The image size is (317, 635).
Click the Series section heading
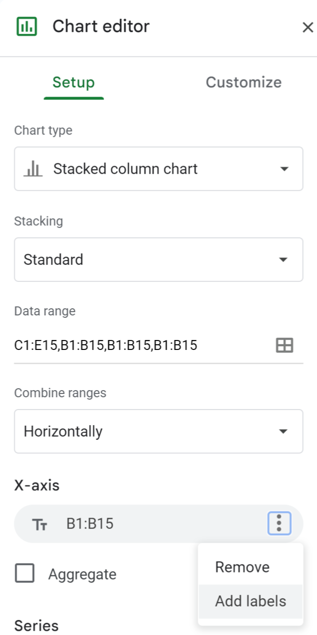pos(36,626)
